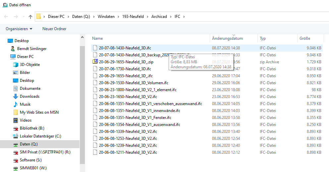Click the Lokaler Datenträger (C:) drive icon
The width and height of the screenshot is (329, 172).
point(15,136)
